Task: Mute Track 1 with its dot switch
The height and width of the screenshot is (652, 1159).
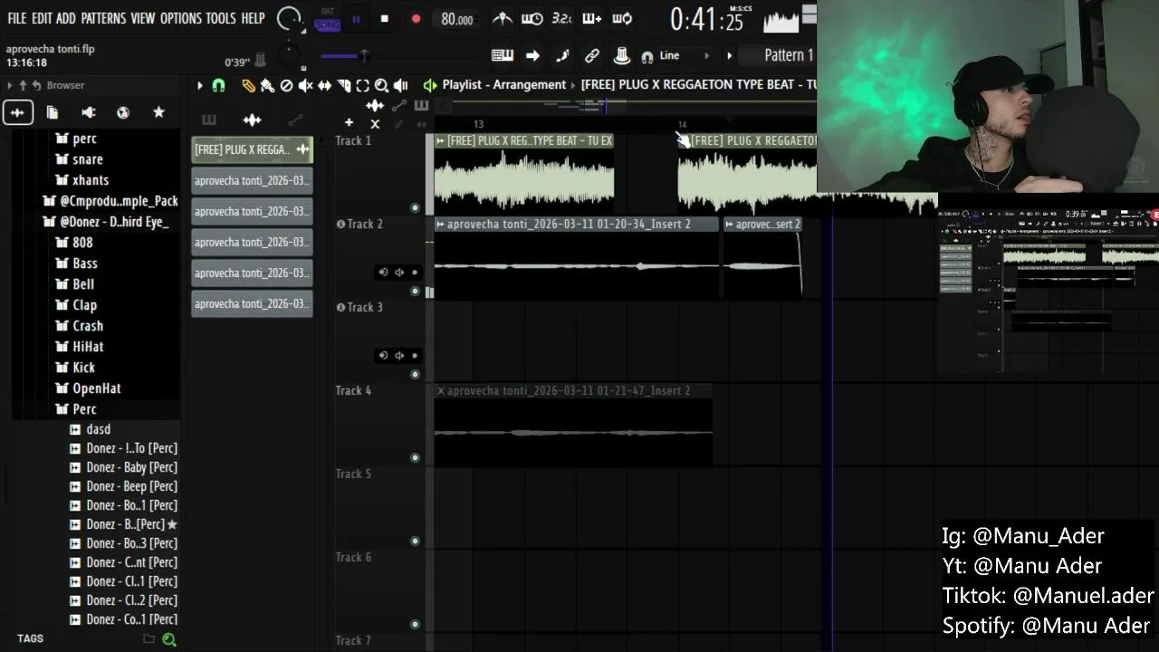Action: 415,208
